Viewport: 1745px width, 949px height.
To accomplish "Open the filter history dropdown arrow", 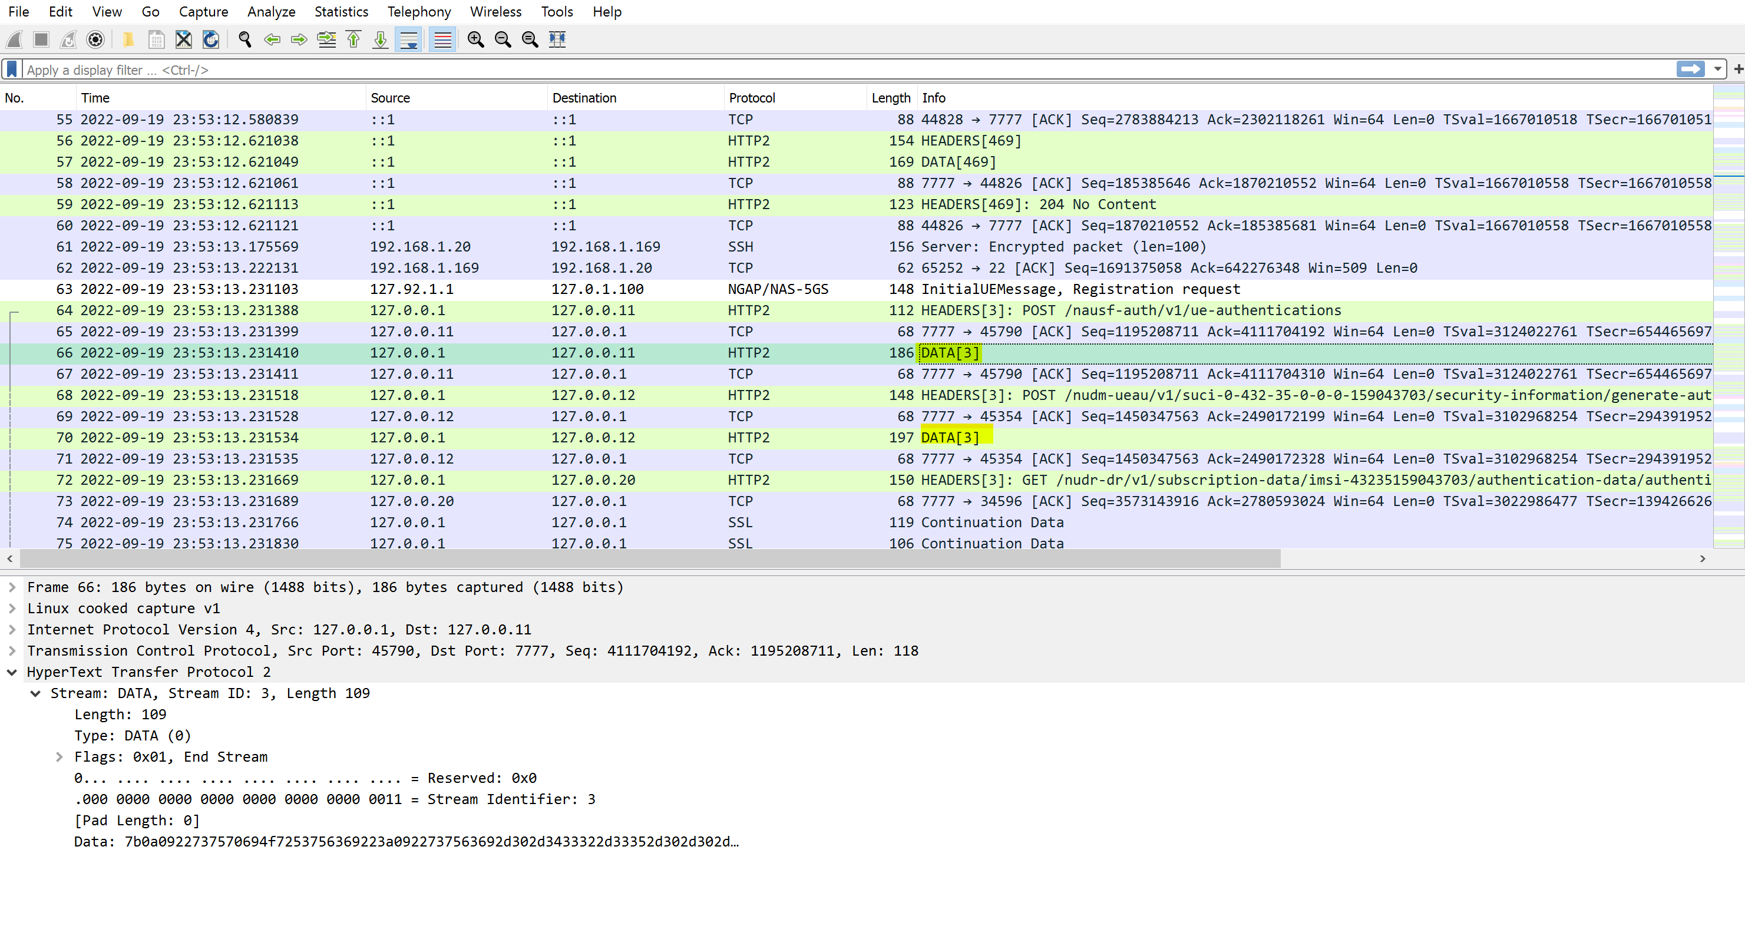I will [1717, 68].
